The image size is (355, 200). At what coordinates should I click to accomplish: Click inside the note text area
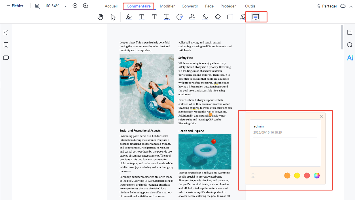coord(285,152)
